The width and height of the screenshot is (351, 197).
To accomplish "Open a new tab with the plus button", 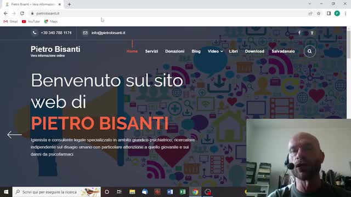I will (70, 4).
